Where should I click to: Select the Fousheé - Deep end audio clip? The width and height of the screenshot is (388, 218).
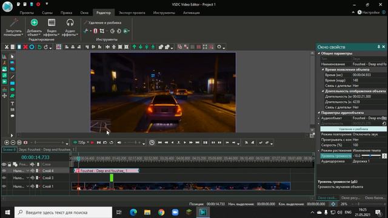107,171
